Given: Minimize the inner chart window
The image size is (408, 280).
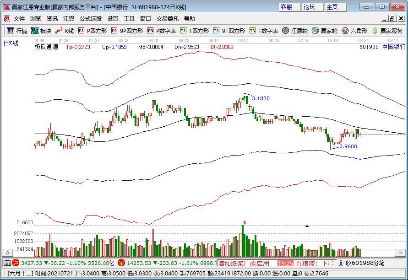Looking at the screenshot, I should point(385,18).
